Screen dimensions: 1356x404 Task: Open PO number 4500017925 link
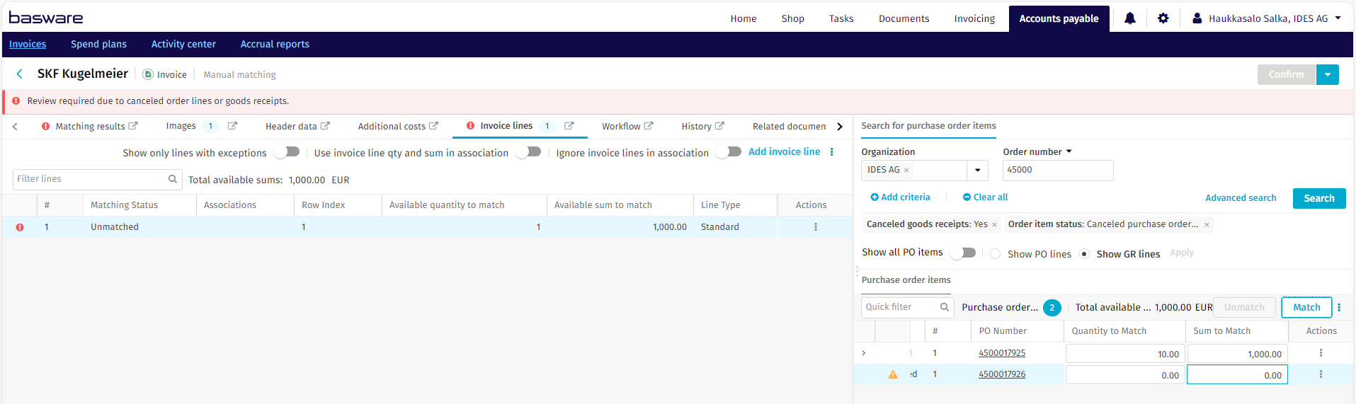tap(1002, 353)
